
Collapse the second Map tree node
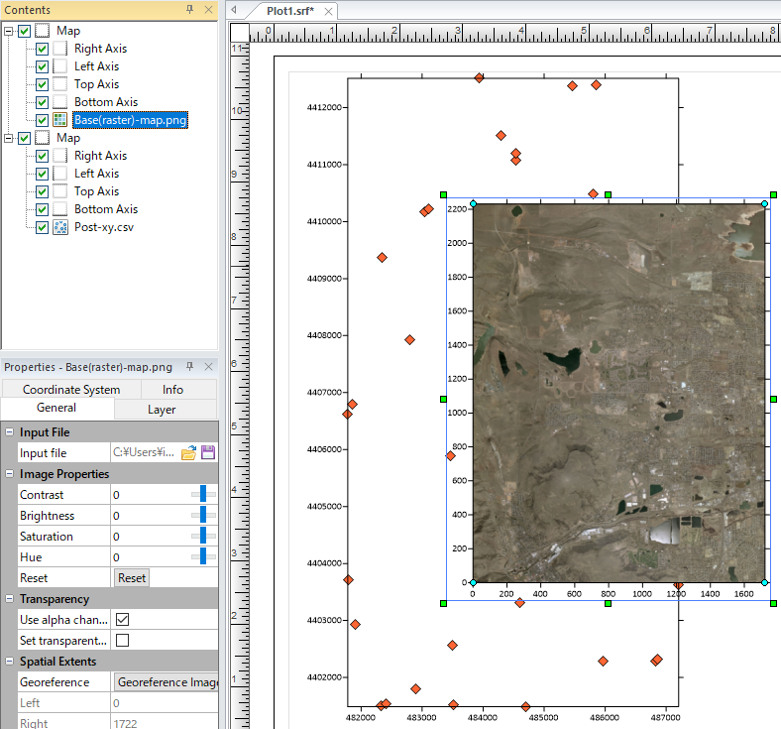point(9,138)
